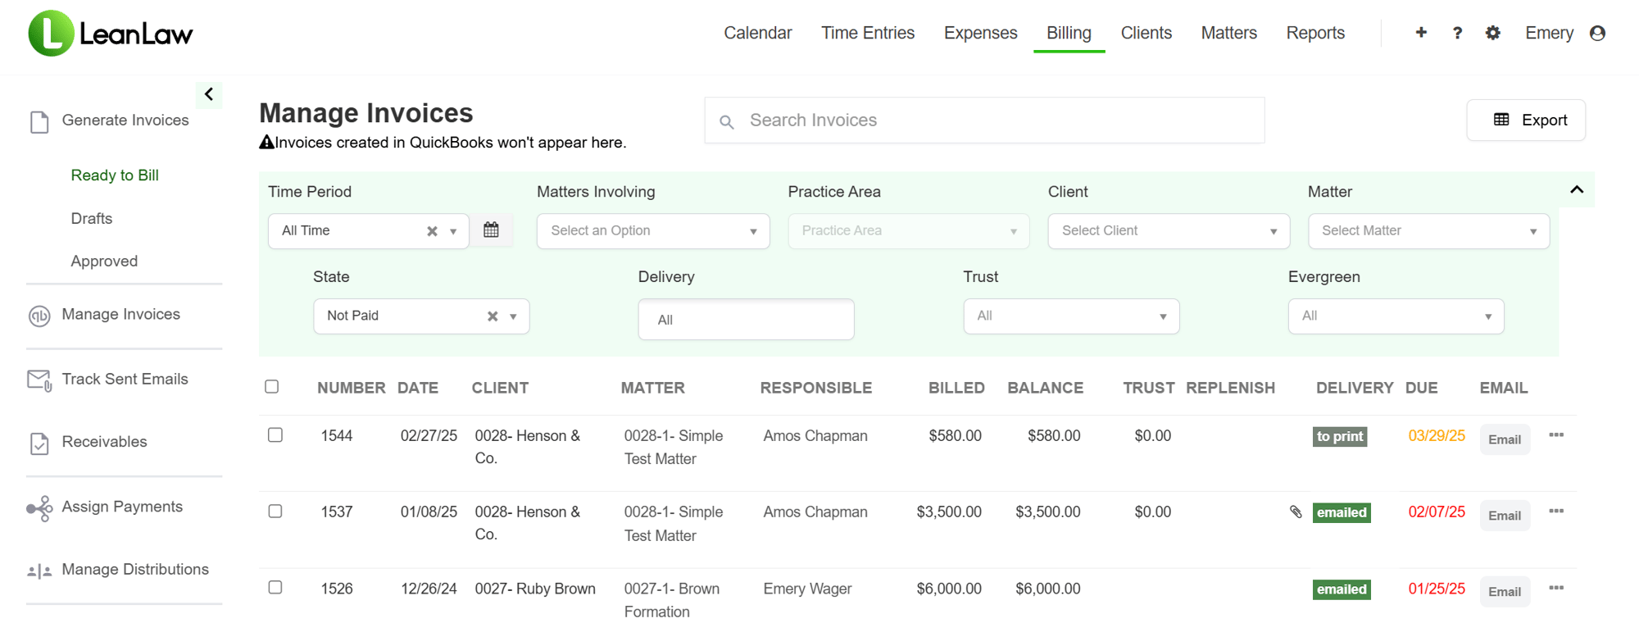
Task: Click the overdue date 02/07/25
Action: (x=1437, y=512)
